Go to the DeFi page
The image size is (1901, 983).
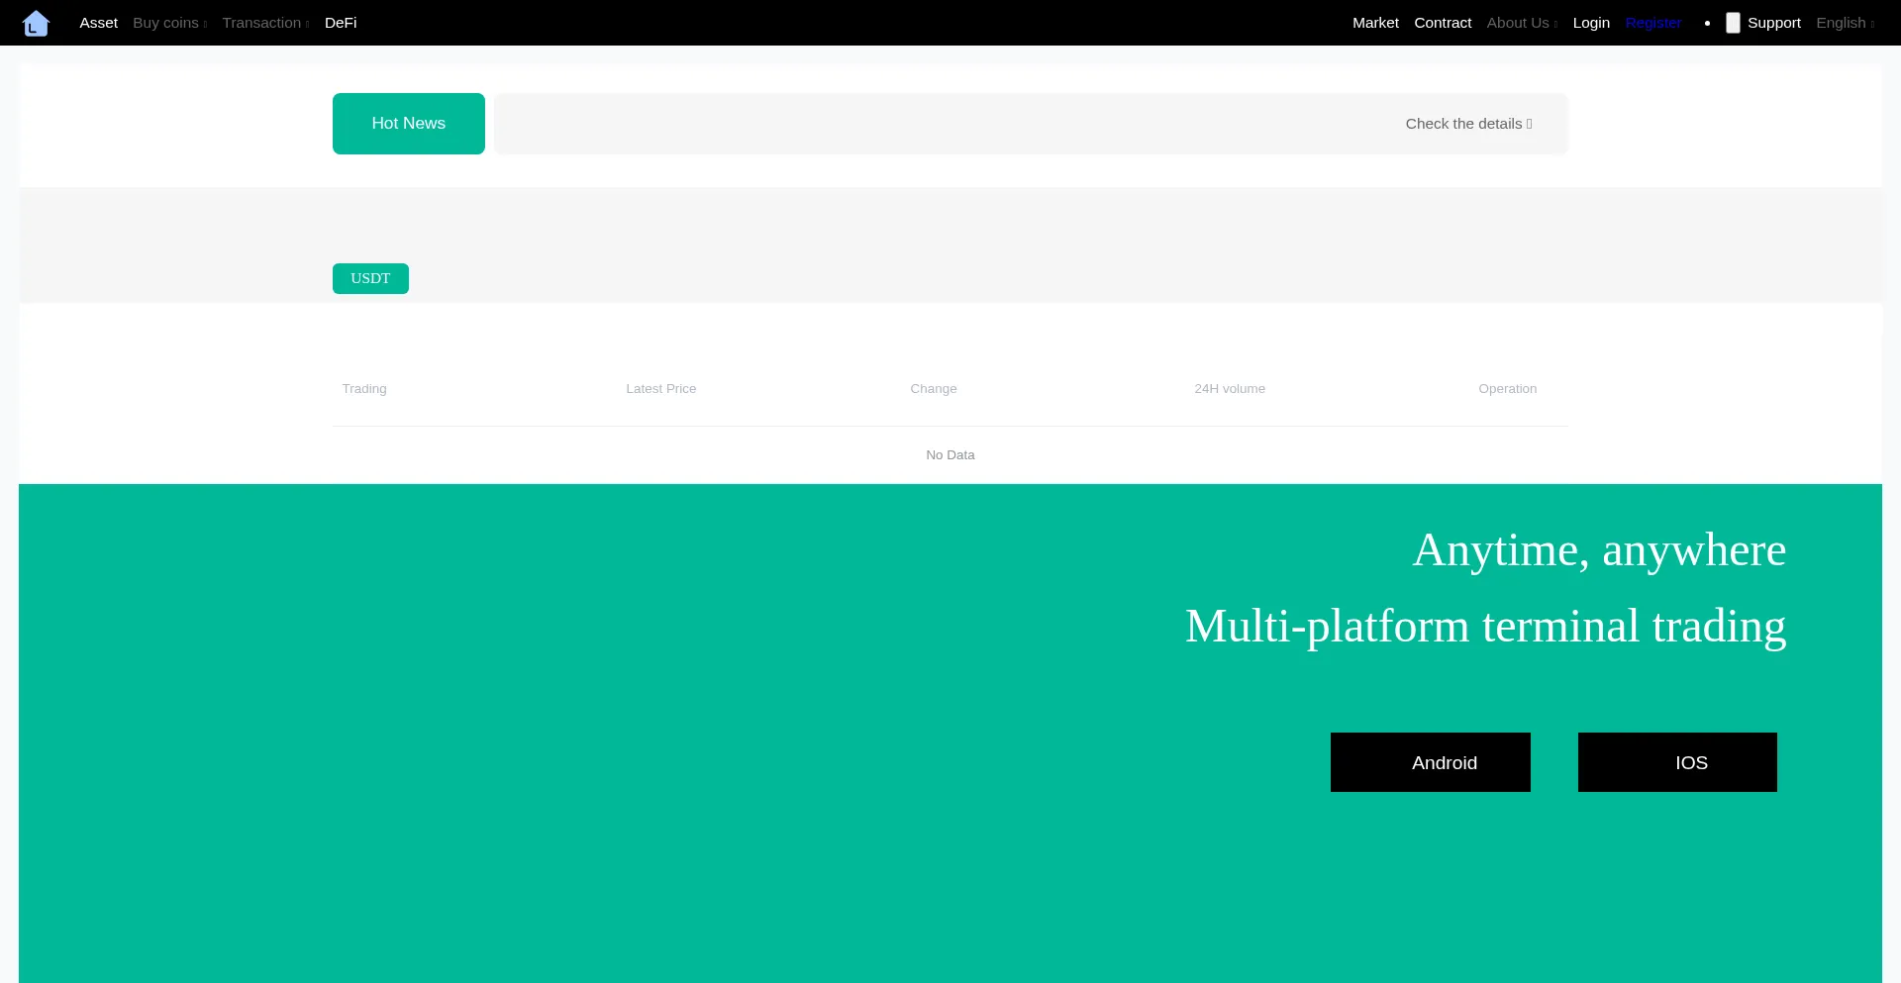(x=341, y=23)
